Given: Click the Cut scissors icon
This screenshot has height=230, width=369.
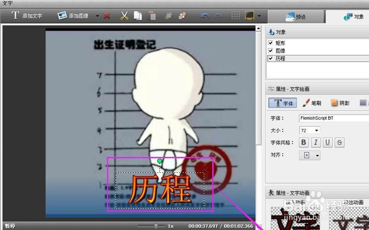Looking at the screenshot, I should (x=124, y=16).
